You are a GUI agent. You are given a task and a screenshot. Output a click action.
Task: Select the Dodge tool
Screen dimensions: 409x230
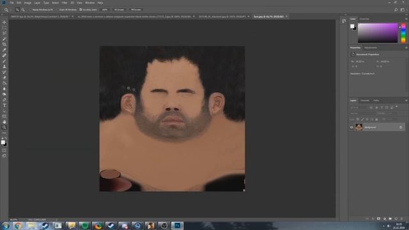pyautogui.click(x=4, y=94)
